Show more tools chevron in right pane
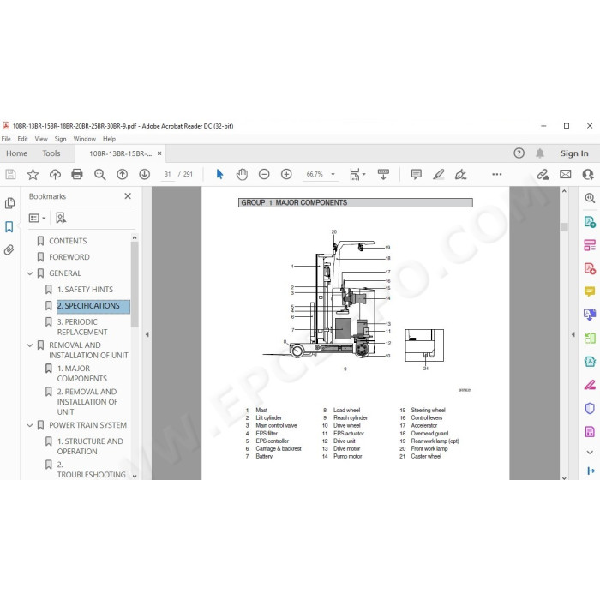Screen dimensions: 600x600 [590, 453]
